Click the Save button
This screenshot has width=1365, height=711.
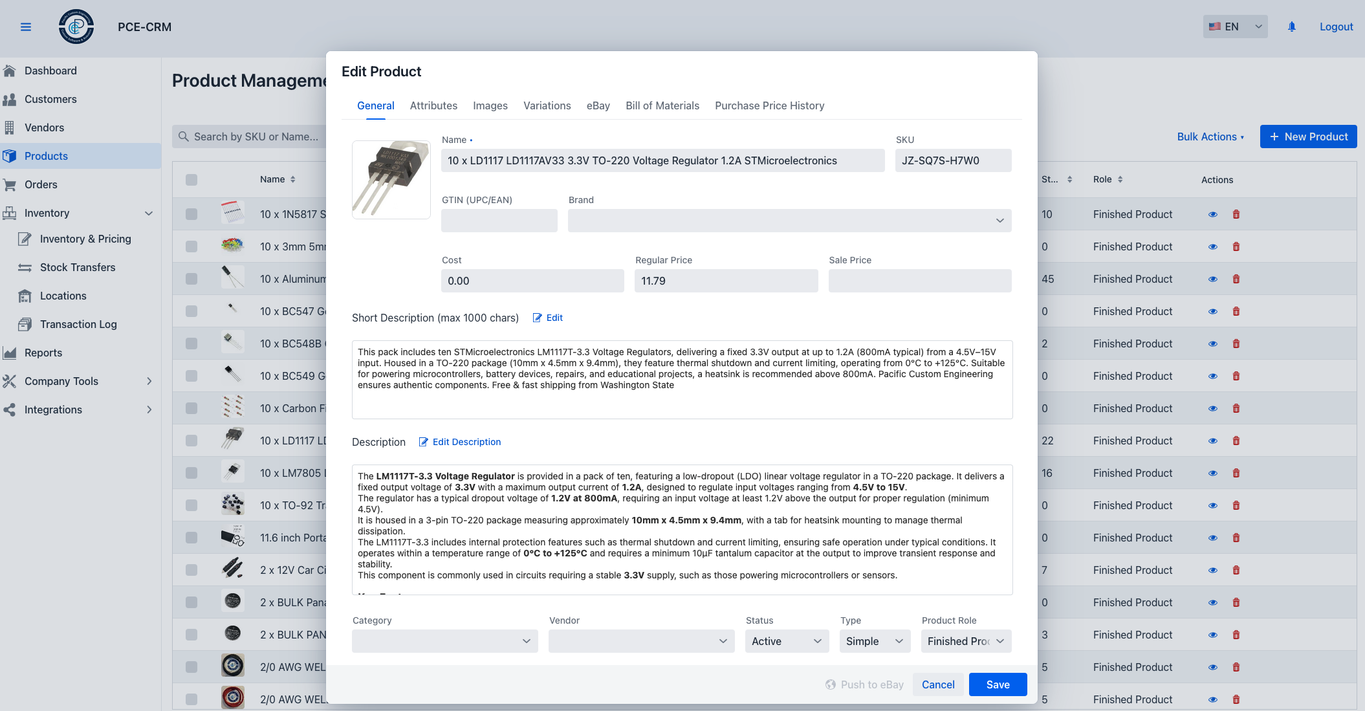998,684
